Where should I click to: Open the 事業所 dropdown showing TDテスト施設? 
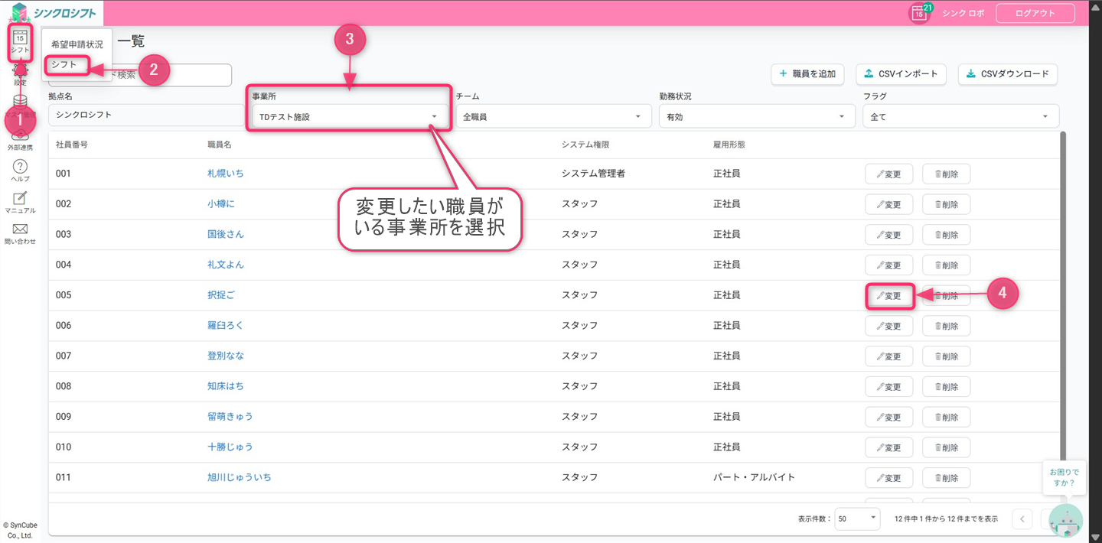point(350,116)
